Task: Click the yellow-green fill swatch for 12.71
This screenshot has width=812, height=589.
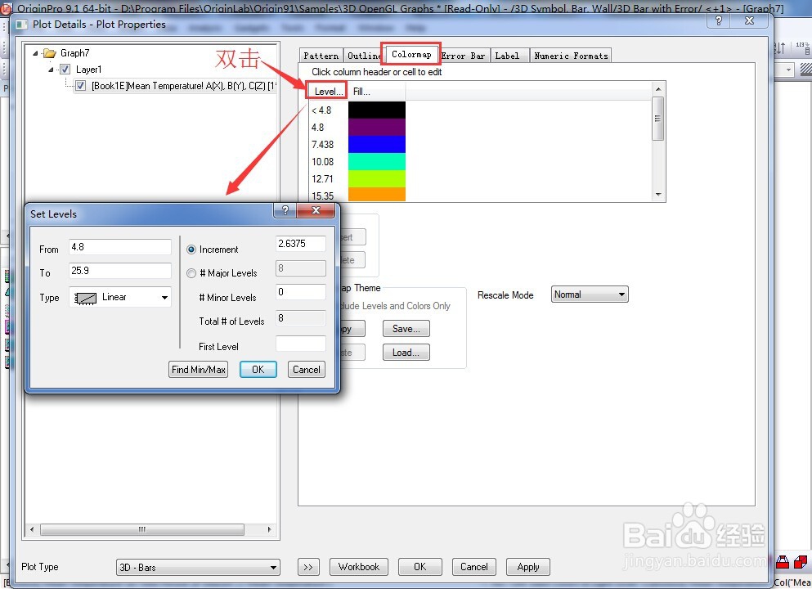Action: pyautogui.click(x=376, y=178)
